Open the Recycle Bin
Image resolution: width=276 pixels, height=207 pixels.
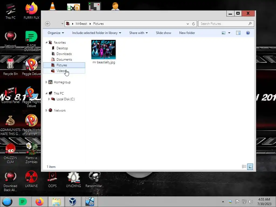click(x=11, y=67)
